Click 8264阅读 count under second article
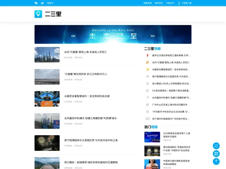 pyautogui.click(x=68, y=79)
